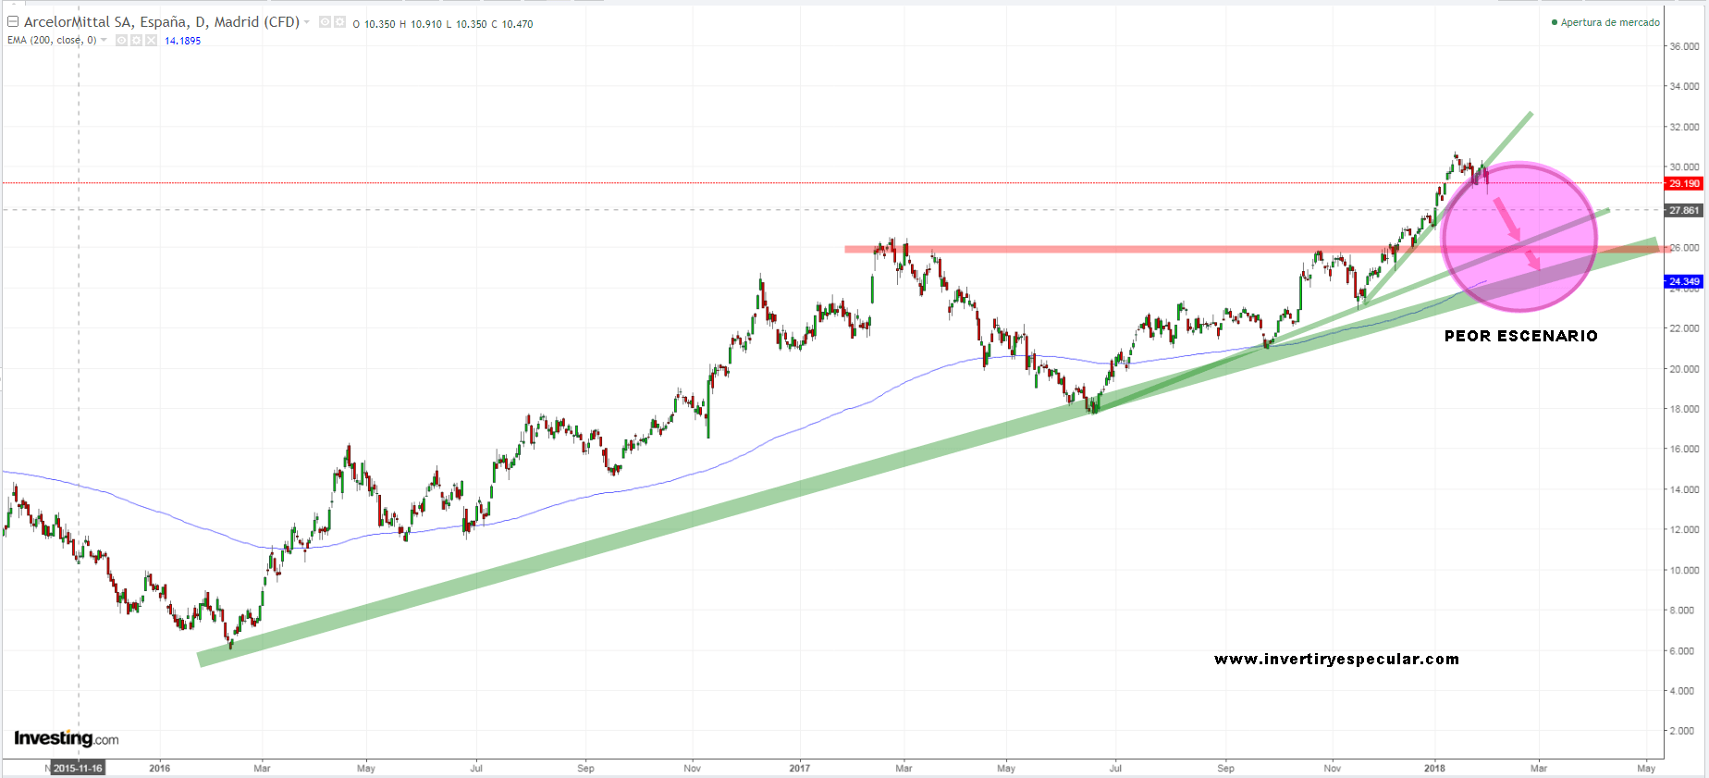The image size is (1709, 778).
Task: Click the red 29.190 price label
Action: tap(1684, 183)
